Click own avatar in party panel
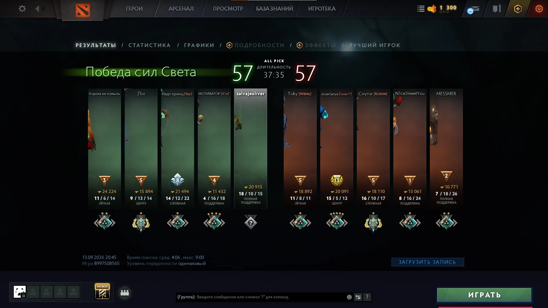This screenshot has width=548, height=308. pos(20,292)
